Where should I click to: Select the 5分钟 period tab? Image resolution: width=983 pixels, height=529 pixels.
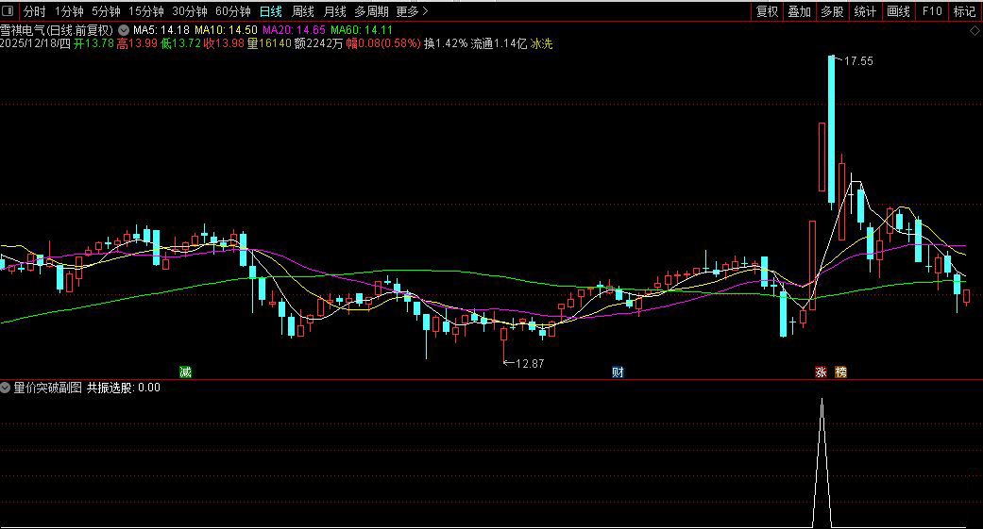pos(106,11)
